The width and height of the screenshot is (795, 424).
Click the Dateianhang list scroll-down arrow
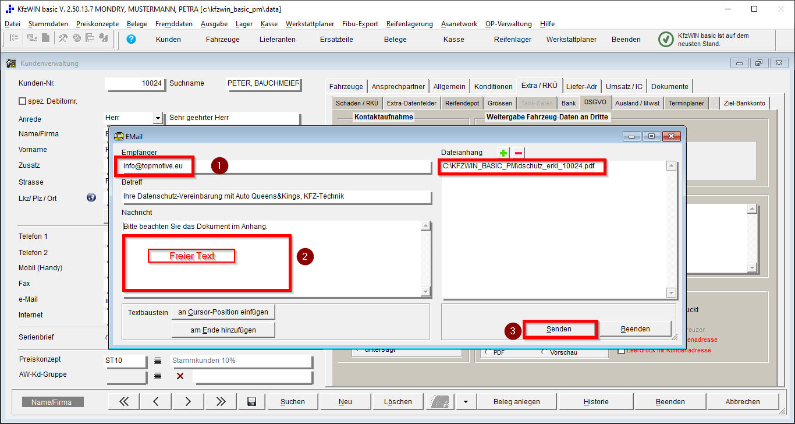tap(671, 292)
